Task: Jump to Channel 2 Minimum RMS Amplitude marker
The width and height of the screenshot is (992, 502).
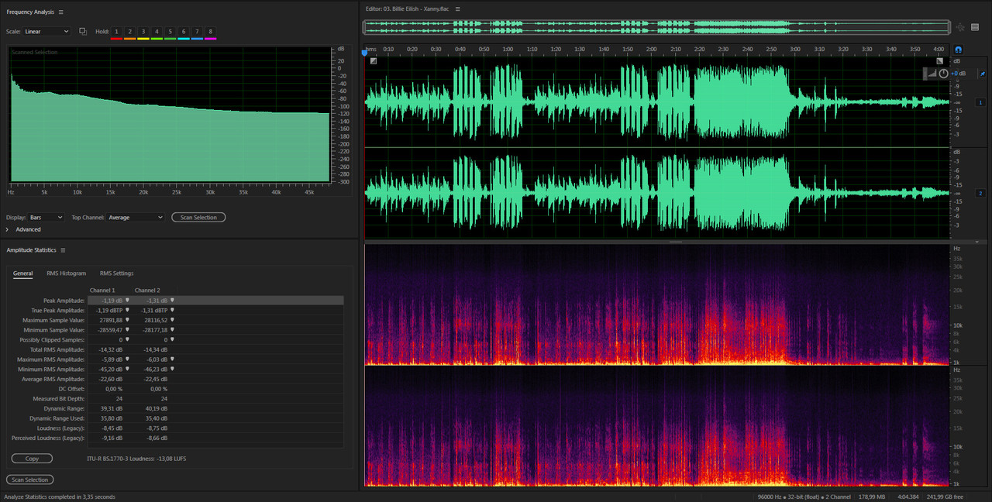Action: [172, 370]
